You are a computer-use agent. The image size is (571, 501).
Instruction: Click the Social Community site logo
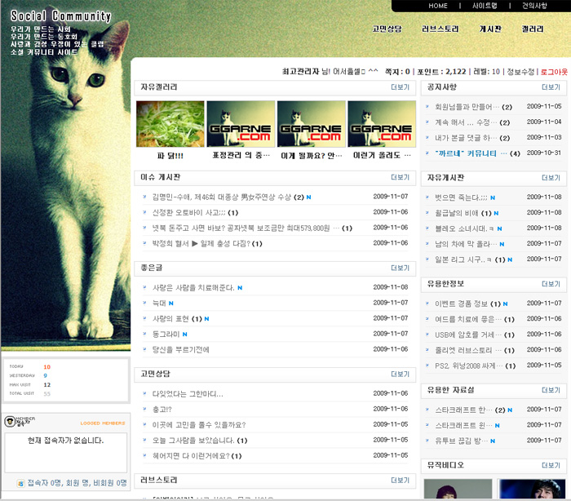61,16
